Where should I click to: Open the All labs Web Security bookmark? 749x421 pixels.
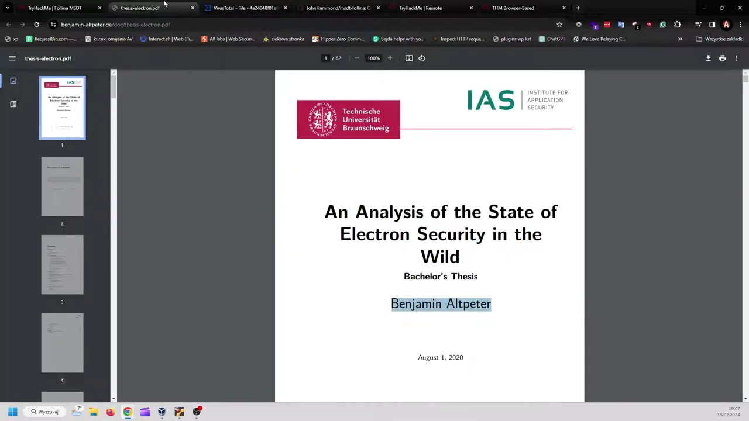coord(228,39)
